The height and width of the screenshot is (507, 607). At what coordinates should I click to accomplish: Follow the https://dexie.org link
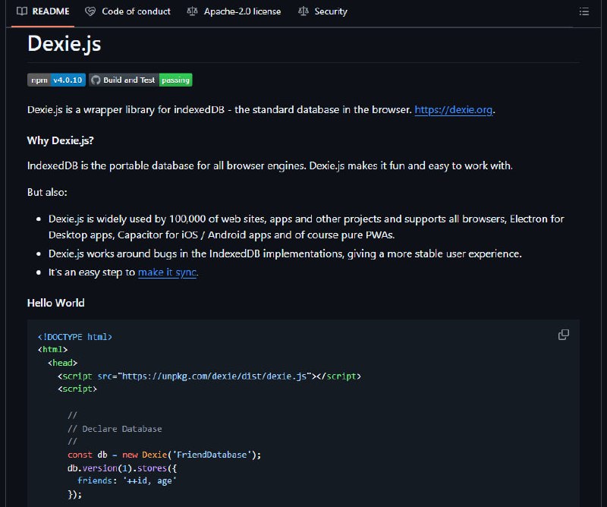(453, 109)
